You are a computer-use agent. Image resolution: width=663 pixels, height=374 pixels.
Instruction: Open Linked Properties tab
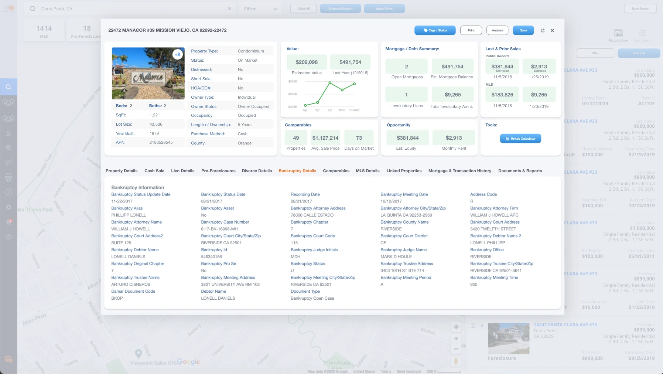404,171
